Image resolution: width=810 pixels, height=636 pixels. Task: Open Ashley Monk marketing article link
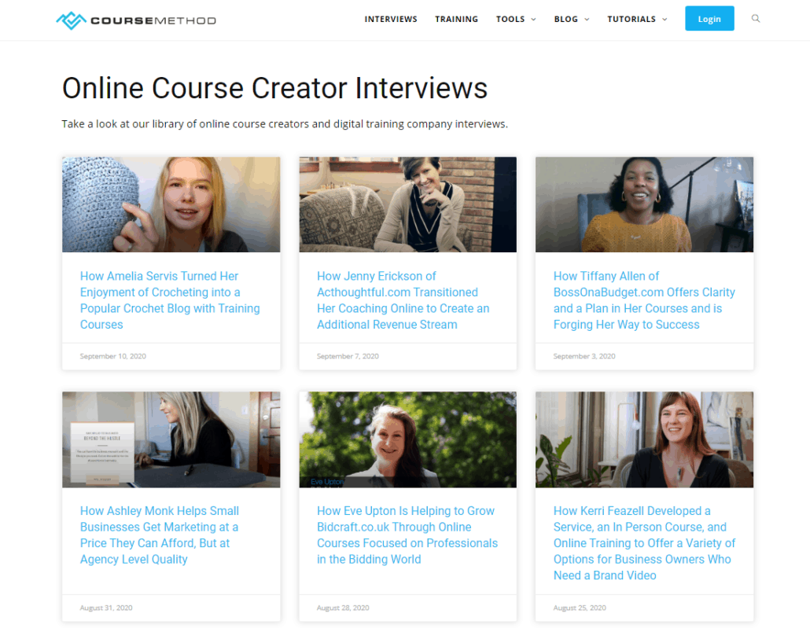[x=159, y=535]
